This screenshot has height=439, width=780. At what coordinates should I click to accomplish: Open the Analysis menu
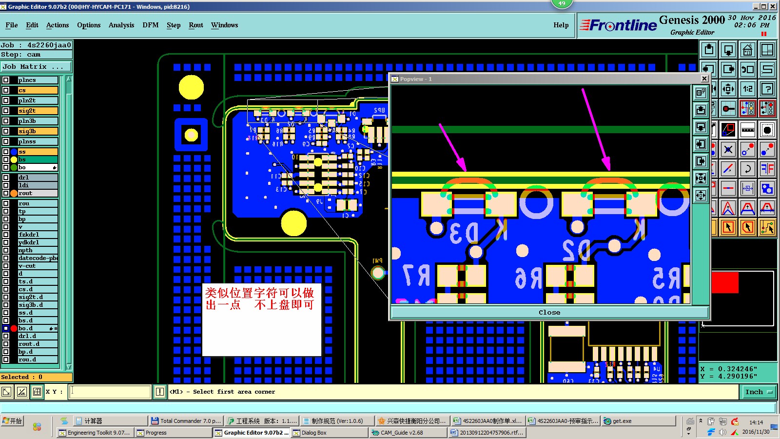121,25
